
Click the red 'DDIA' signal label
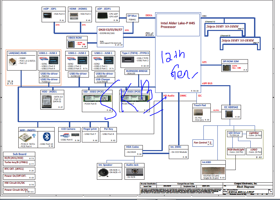(x=149, y=15)
